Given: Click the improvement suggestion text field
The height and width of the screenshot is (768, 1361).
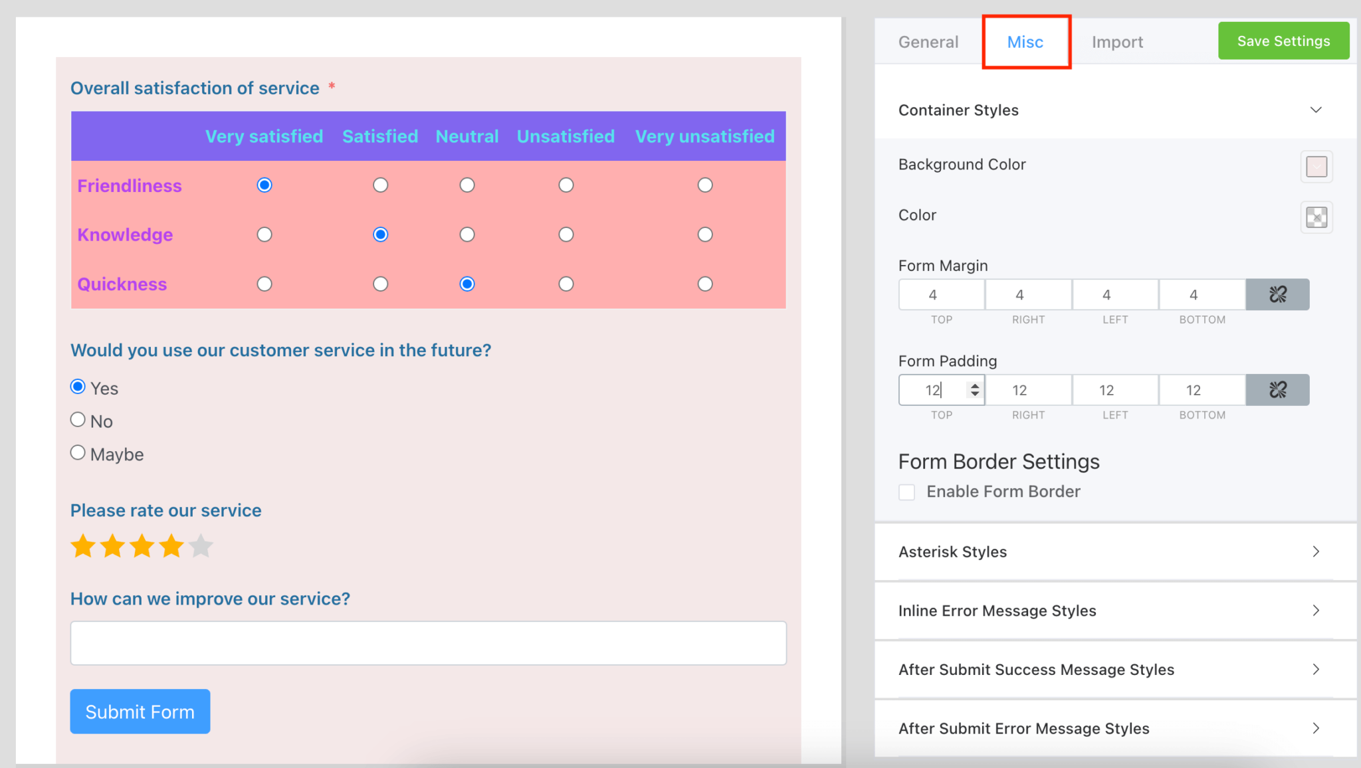Looking at the screenshot, I should [x=427, y=642].
